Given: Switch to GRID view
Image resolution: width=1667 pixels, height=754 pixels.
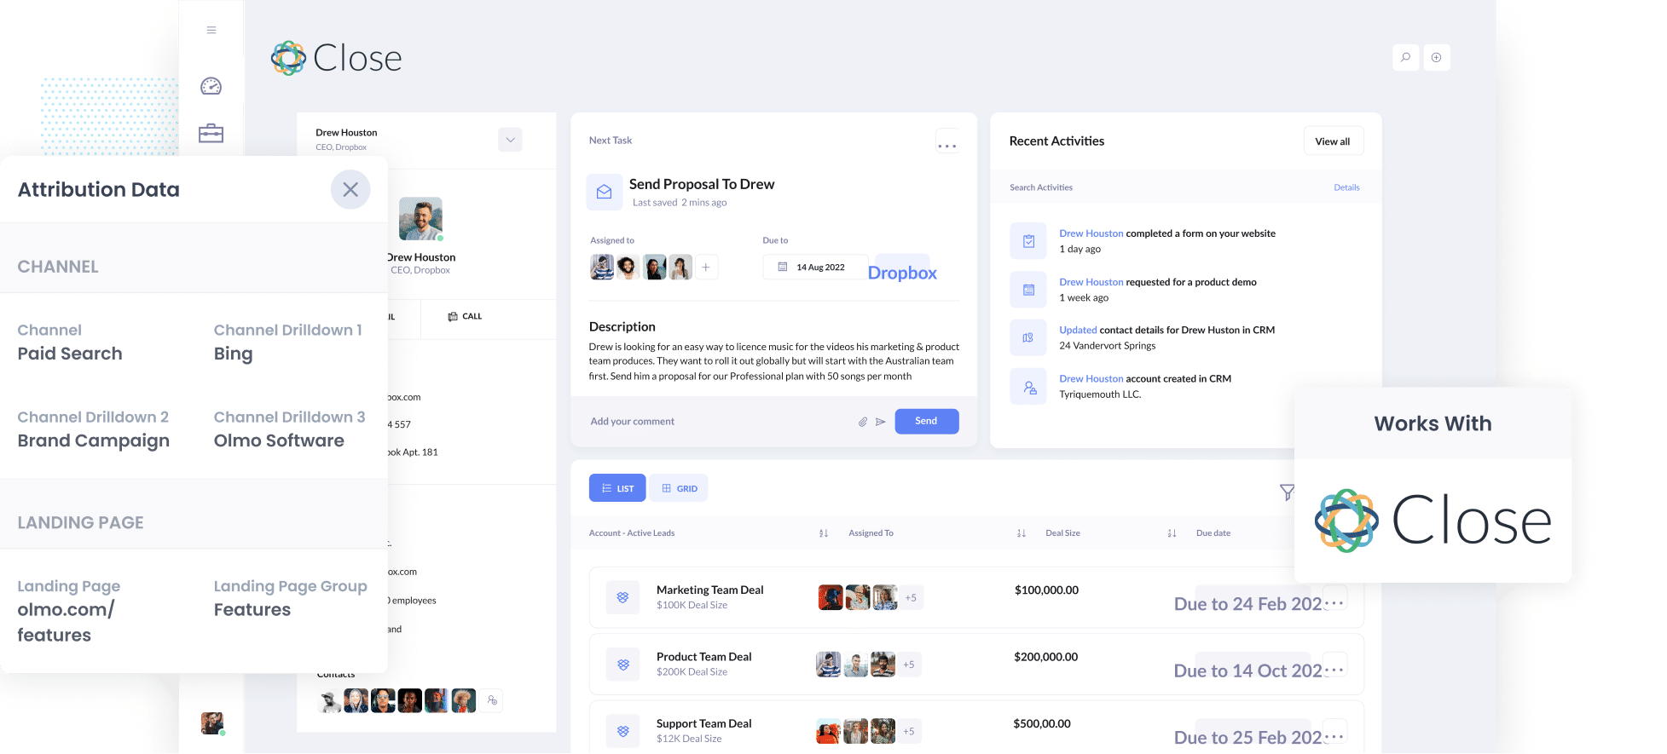Looking at the screenshot, I should click(x=679, y=488).
